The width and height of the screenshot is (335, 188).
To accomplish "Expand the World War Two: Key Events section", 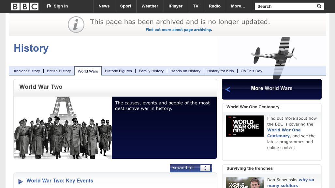I will (x=60, y=181).
